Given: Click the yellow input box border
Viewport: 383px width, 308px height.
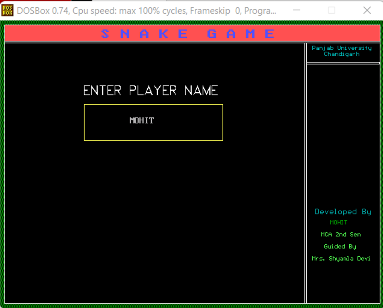Looking at the screenshot, I should 153,105.
